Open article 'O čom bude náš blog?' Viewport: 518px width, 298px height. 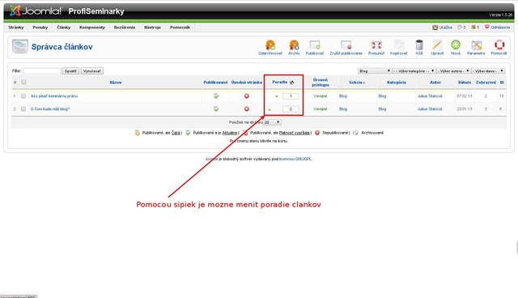pos(50,109)
